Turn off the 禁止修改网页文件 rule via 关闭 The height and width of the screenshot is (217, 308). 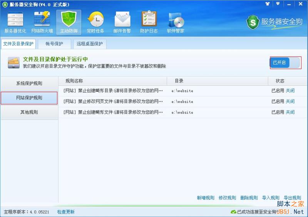pos(290,101)
